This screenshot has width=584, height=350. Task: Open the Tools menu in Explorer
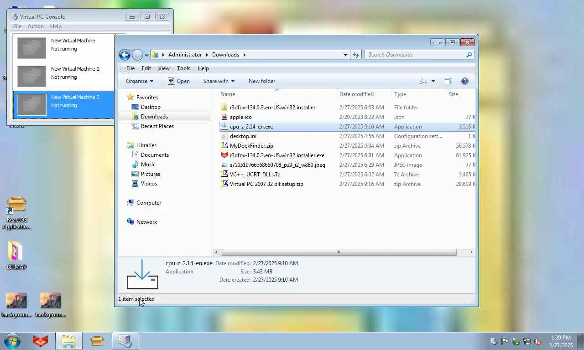point(183,68)
